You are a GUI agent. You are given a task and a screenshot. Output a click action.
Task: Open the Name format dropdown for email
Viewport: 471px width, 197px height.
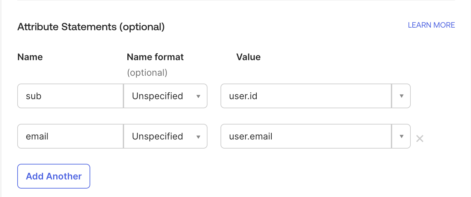(165, 136)
